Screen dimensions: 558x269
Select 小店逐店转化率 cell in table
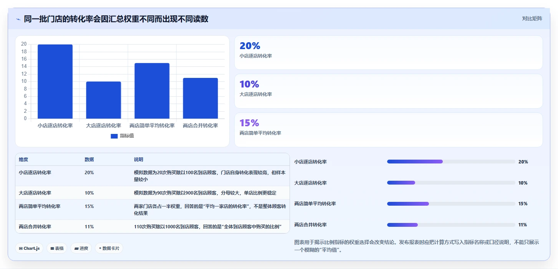[35, 173]
